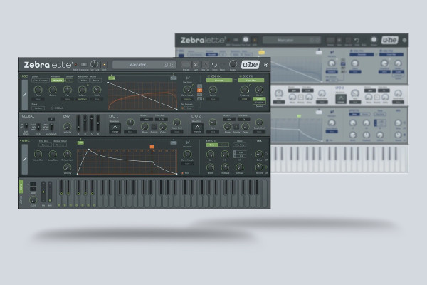
Task: Open the OSC Resolution dropdown
Action: tap(84, 81)
